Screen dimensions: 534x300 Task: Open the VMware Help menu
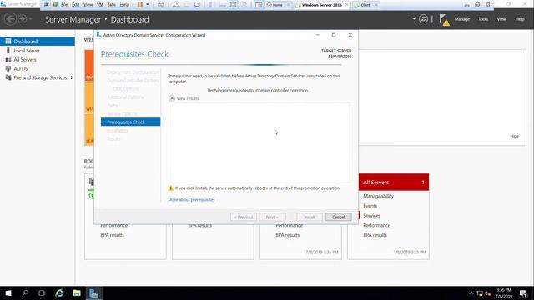coord(124,5)
